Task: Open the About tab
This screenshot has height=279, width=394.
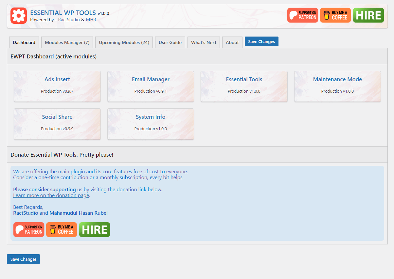Action: [232, 42]
